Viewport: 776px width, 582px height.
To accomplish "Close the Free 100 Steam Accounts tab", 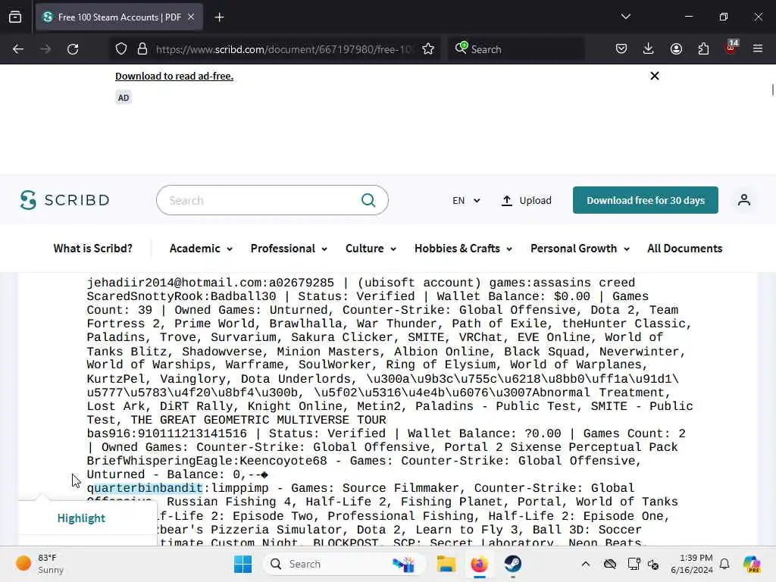I will pos(191,17).
